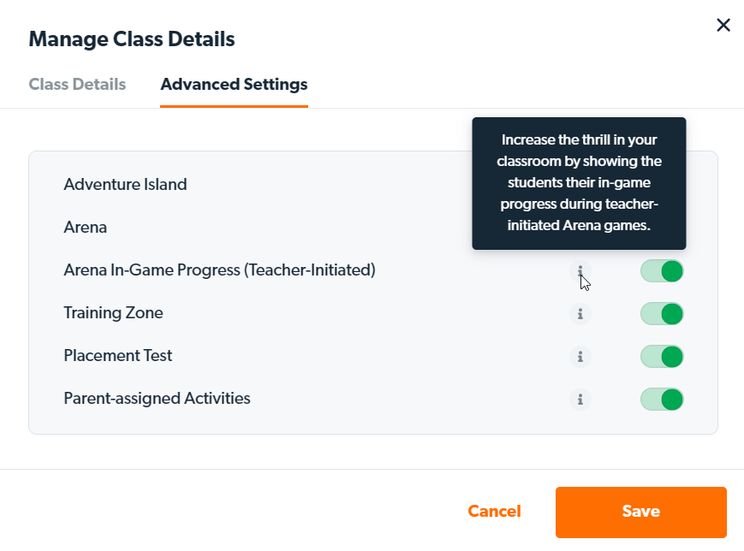Screen dimensions: 744x551
Task: Disable Arena In-Game Progress toggle
Action: (662, 271)
